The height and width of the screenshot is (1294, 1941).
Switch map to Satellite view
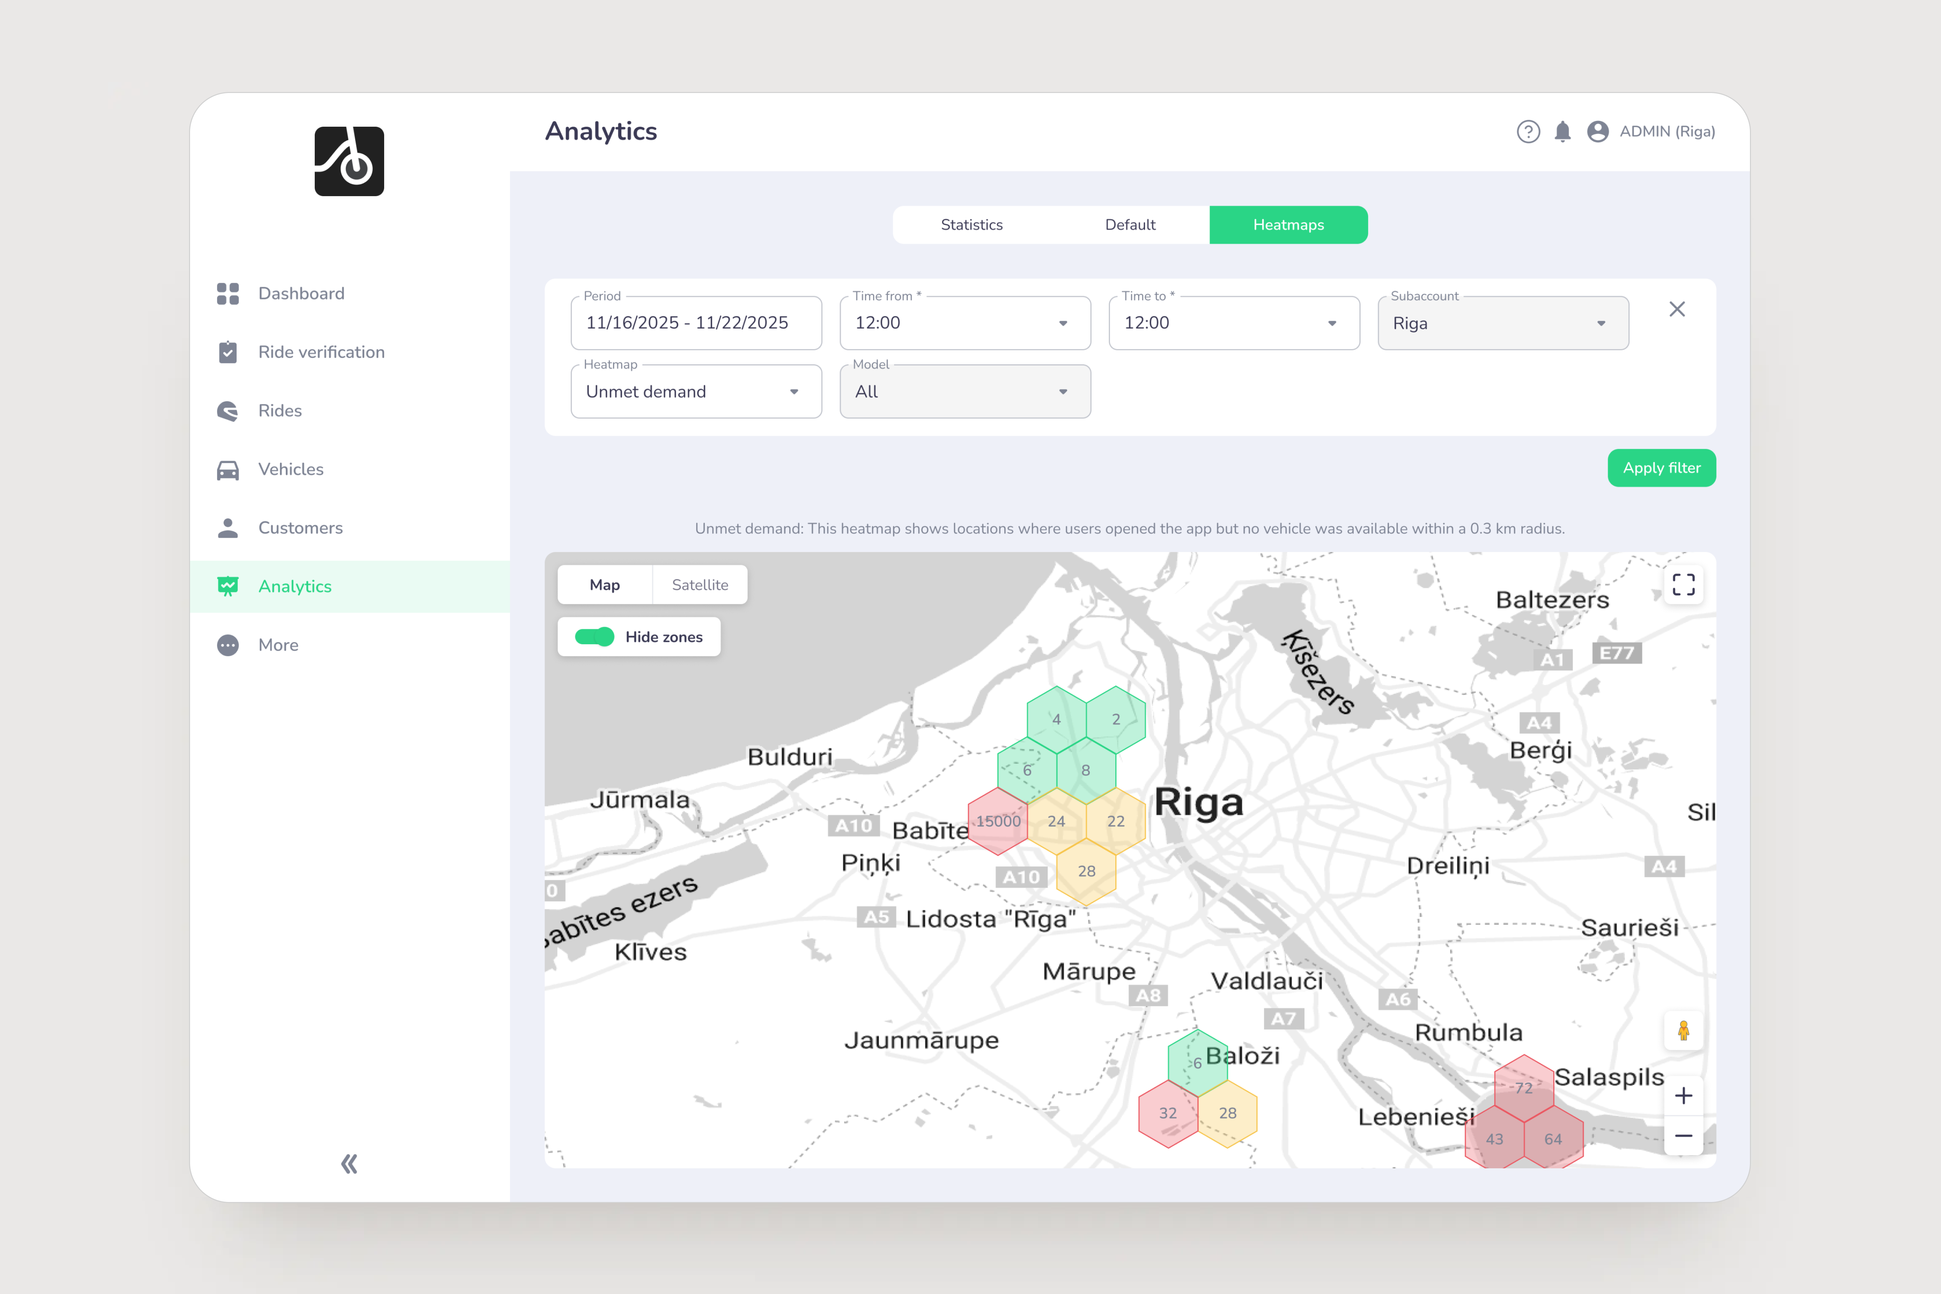pos(700,585)
